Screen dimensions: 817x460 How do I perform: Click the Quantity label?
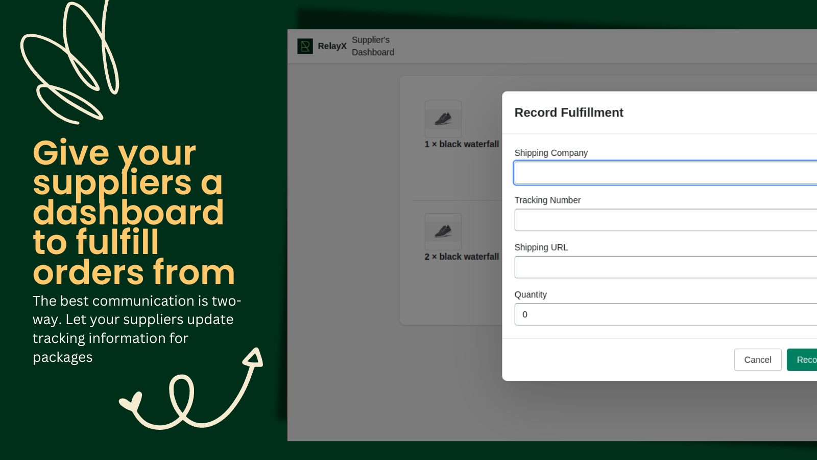[531, 294]
